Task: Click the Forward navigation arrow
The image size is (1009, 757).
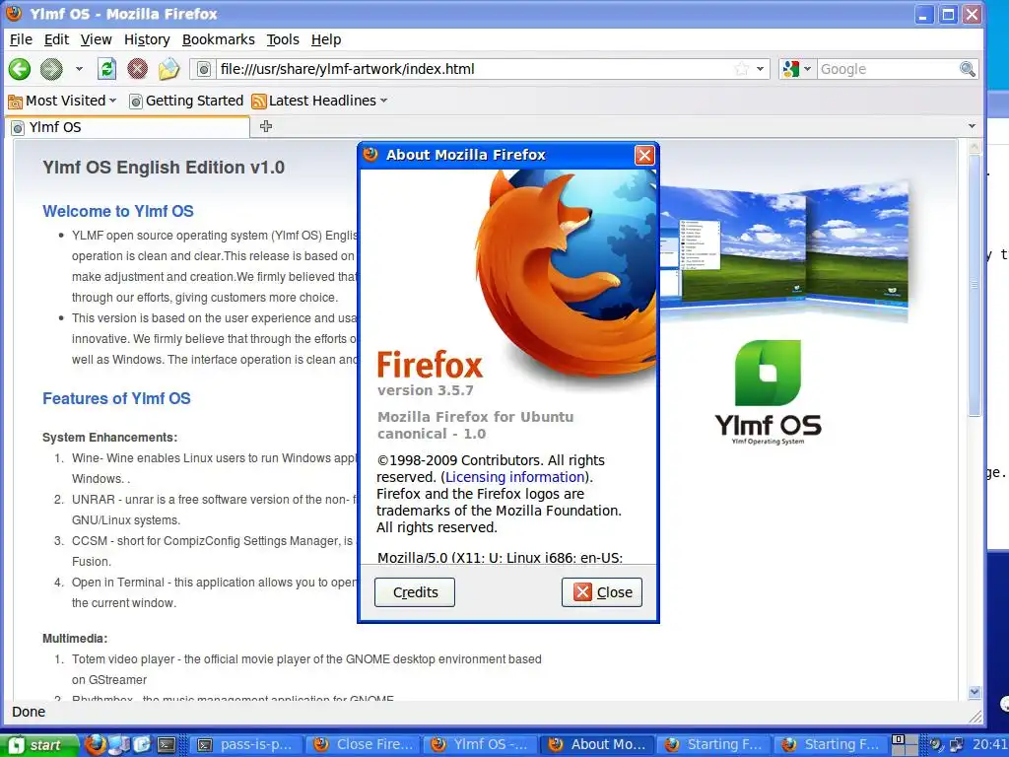Action: pos(51,69)
